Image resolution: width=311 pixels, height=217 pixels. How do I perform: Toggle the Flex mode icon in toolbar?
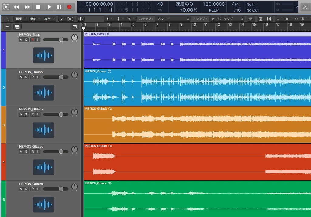tap(70, 19)
